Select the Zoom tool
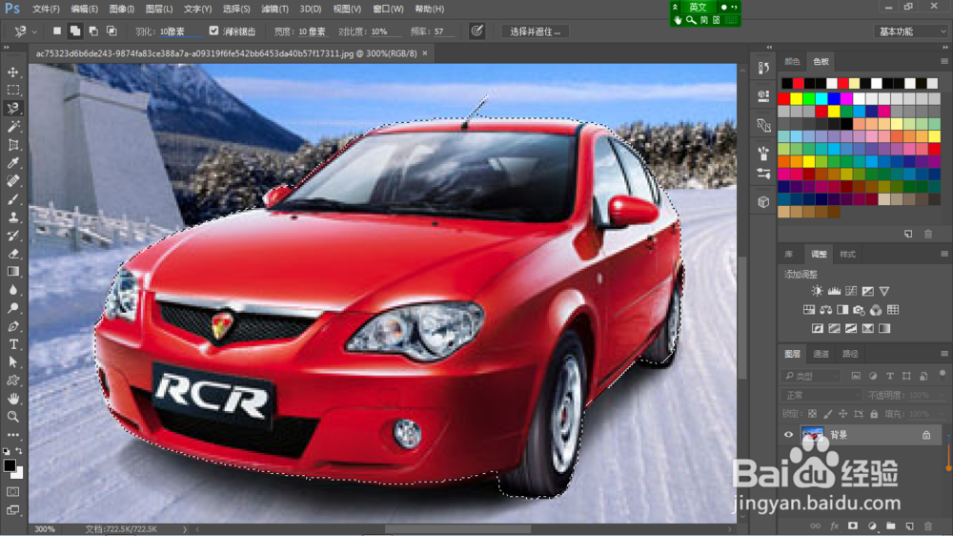This screenshot has width=953, height=536. tap(12, 417)
